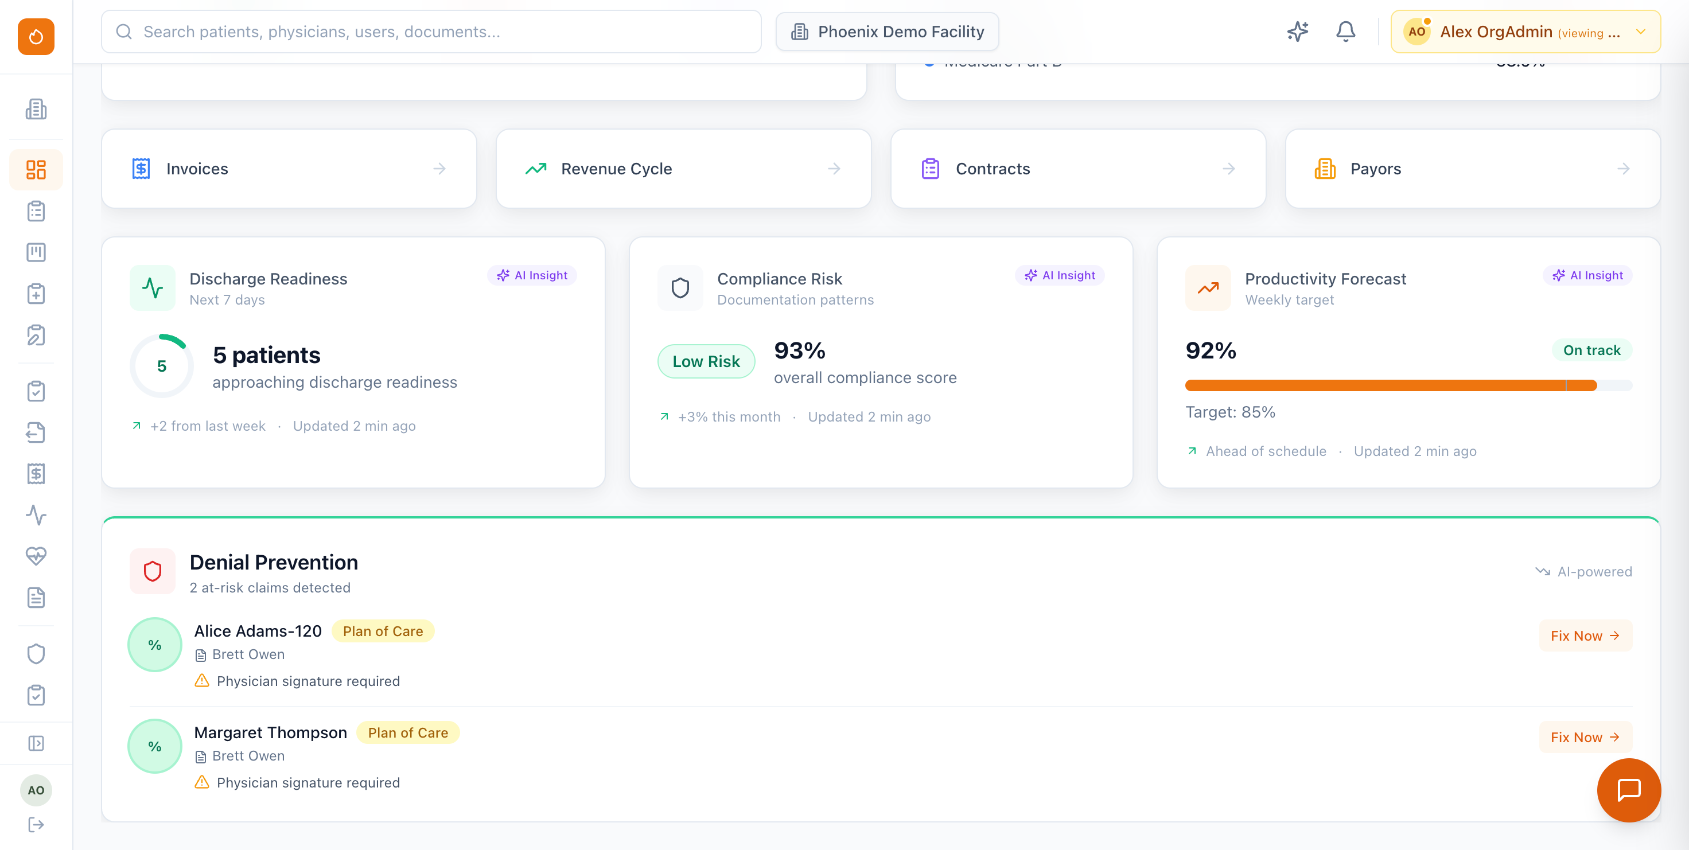Open notifications via the bell icon
The width and height of the screenshot is (1689, 850).
[x=1345, y=31]
